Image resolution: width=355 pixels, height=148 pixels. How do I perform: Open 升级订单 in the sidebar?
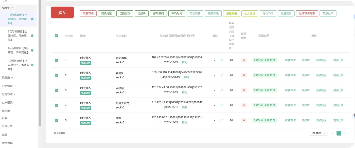coord(7,126)
